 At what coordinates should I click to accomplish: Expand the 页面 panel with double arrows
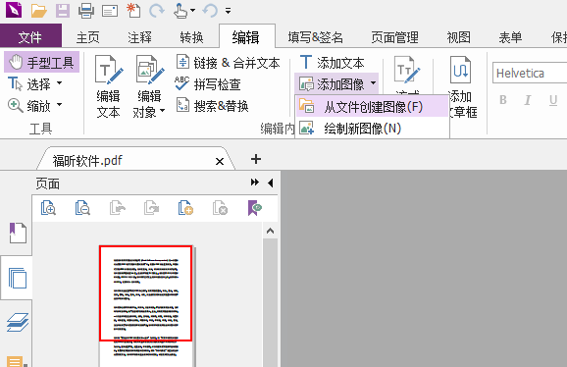(255, 183)
